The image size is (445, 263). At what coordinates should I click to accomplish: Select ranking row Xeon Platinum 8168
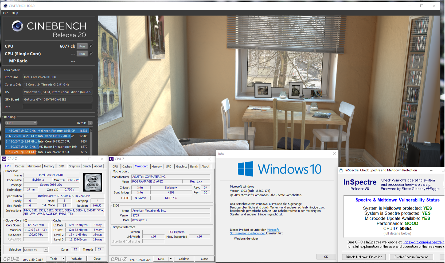46,131
